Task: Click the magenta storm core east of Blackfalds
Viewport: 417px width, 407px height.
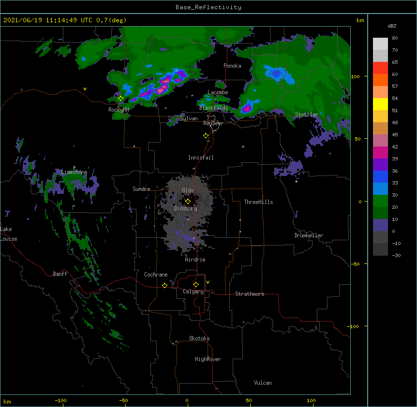Action: [247, 108]
